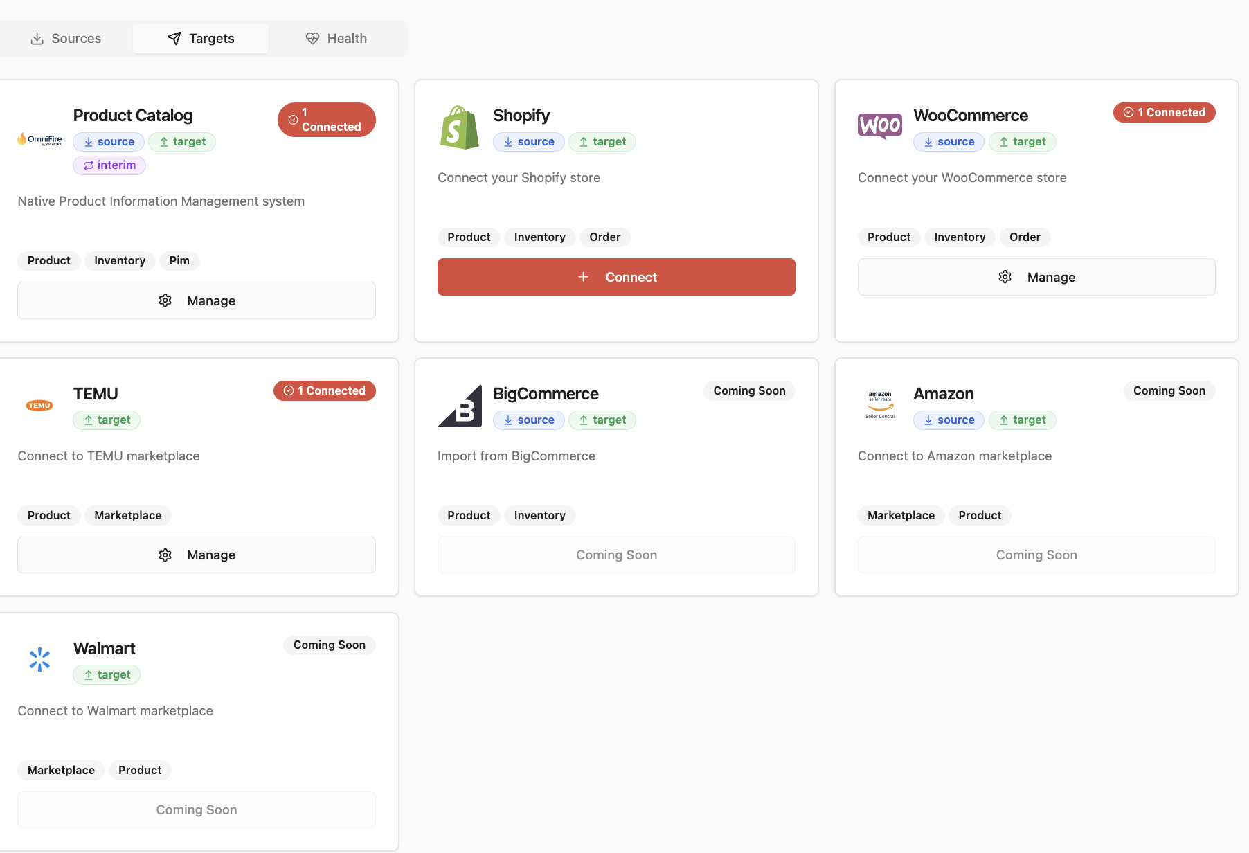Click the Amazon Seller Central icon
The image size is (1249, 853).
[x=879, y=404]
